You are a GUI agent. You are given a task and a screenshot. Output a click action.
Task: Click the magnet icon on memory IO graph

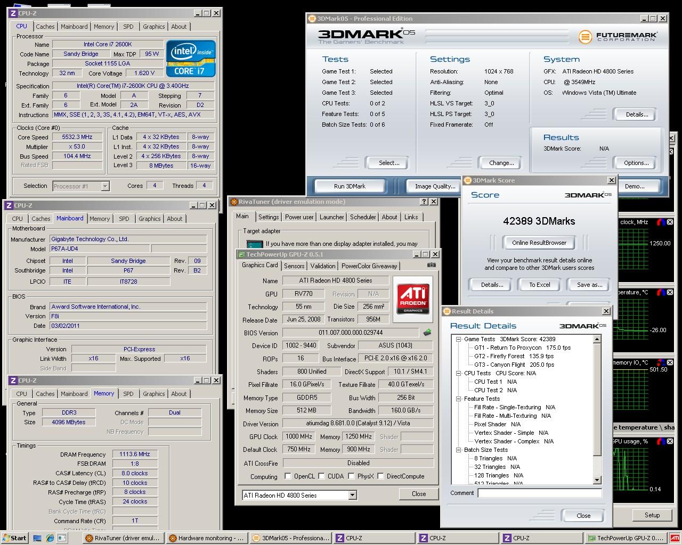click(661, 362)
